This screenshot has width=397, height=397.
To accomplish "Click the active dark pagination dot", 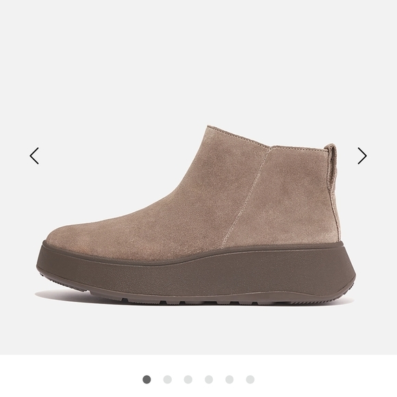I will coord(146,379).
